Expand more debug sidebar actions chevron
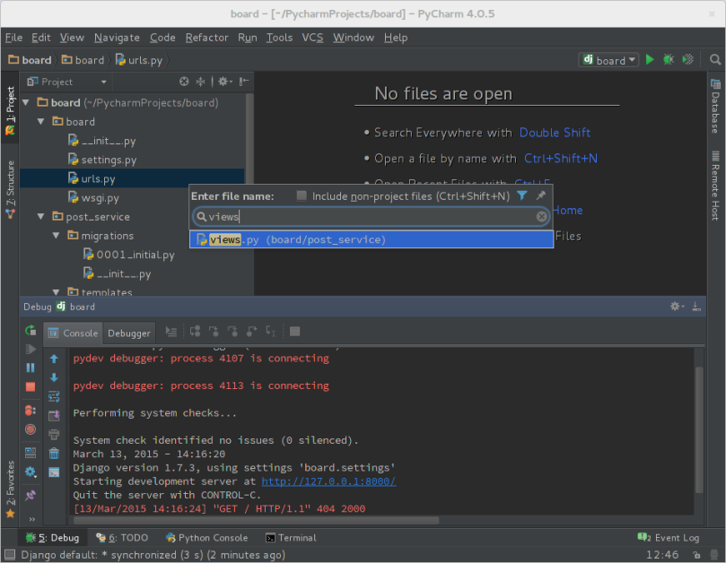This screenshot has height=563, width=726. (x=32, y=519)
